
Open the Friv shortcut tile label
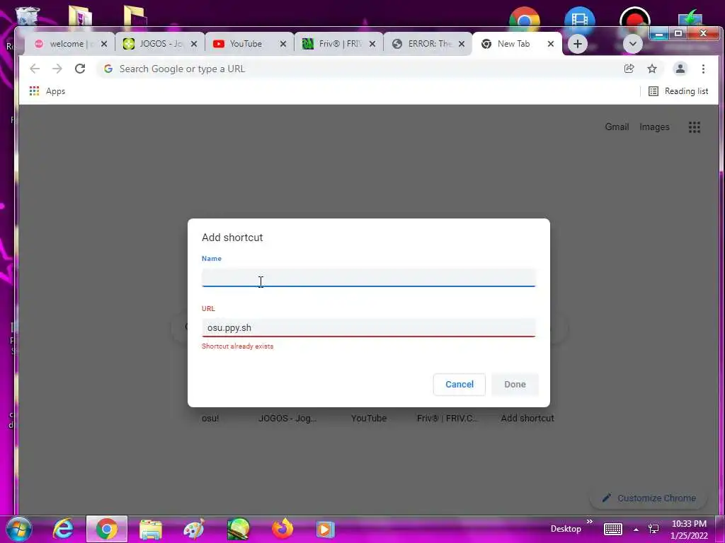[447, 418]
